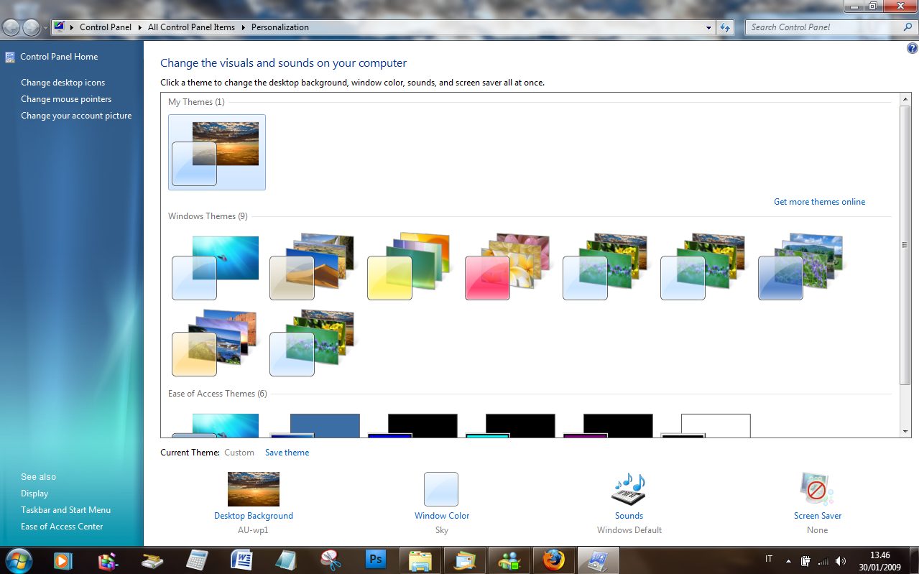Image resolution: width=919 pixels, height=574 pixels.
Task: Select the solid blue Ease of Access theme
Action: click(x=315, y=425)
